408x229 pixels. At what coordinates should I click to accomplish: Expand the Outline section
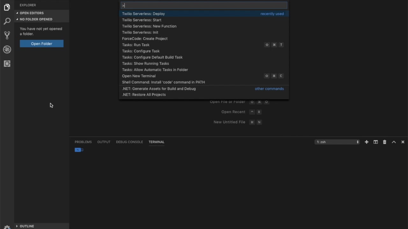42,226
